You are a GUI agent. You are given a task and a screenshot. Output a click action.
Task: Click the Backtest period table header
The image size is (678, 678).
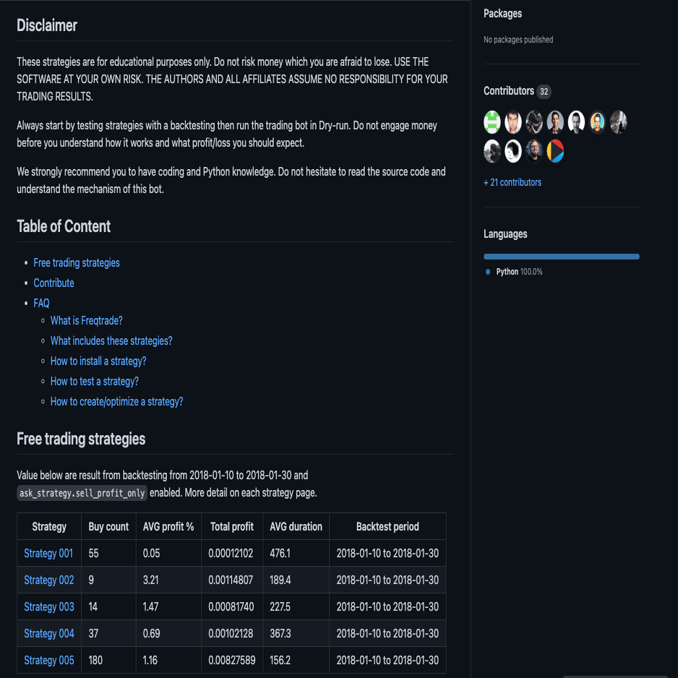(x=387, y=526)
